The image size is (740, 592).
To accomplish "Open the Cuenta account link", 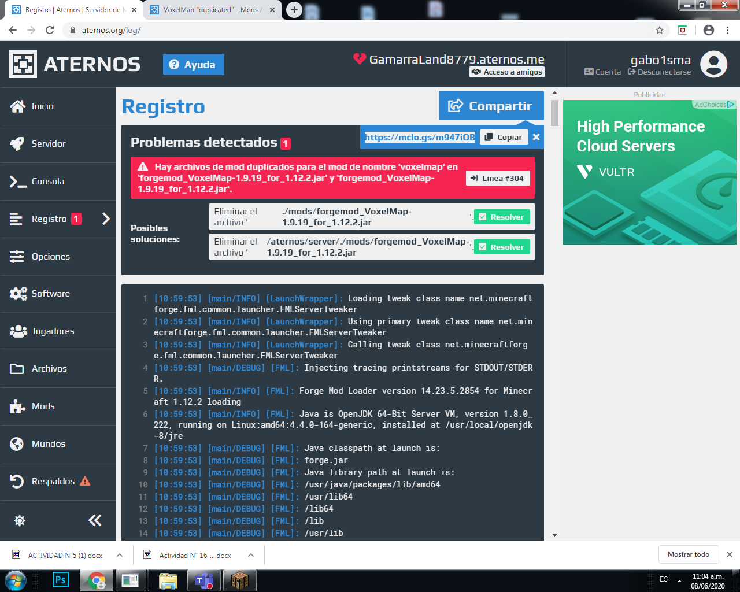I will coord(603,72).
